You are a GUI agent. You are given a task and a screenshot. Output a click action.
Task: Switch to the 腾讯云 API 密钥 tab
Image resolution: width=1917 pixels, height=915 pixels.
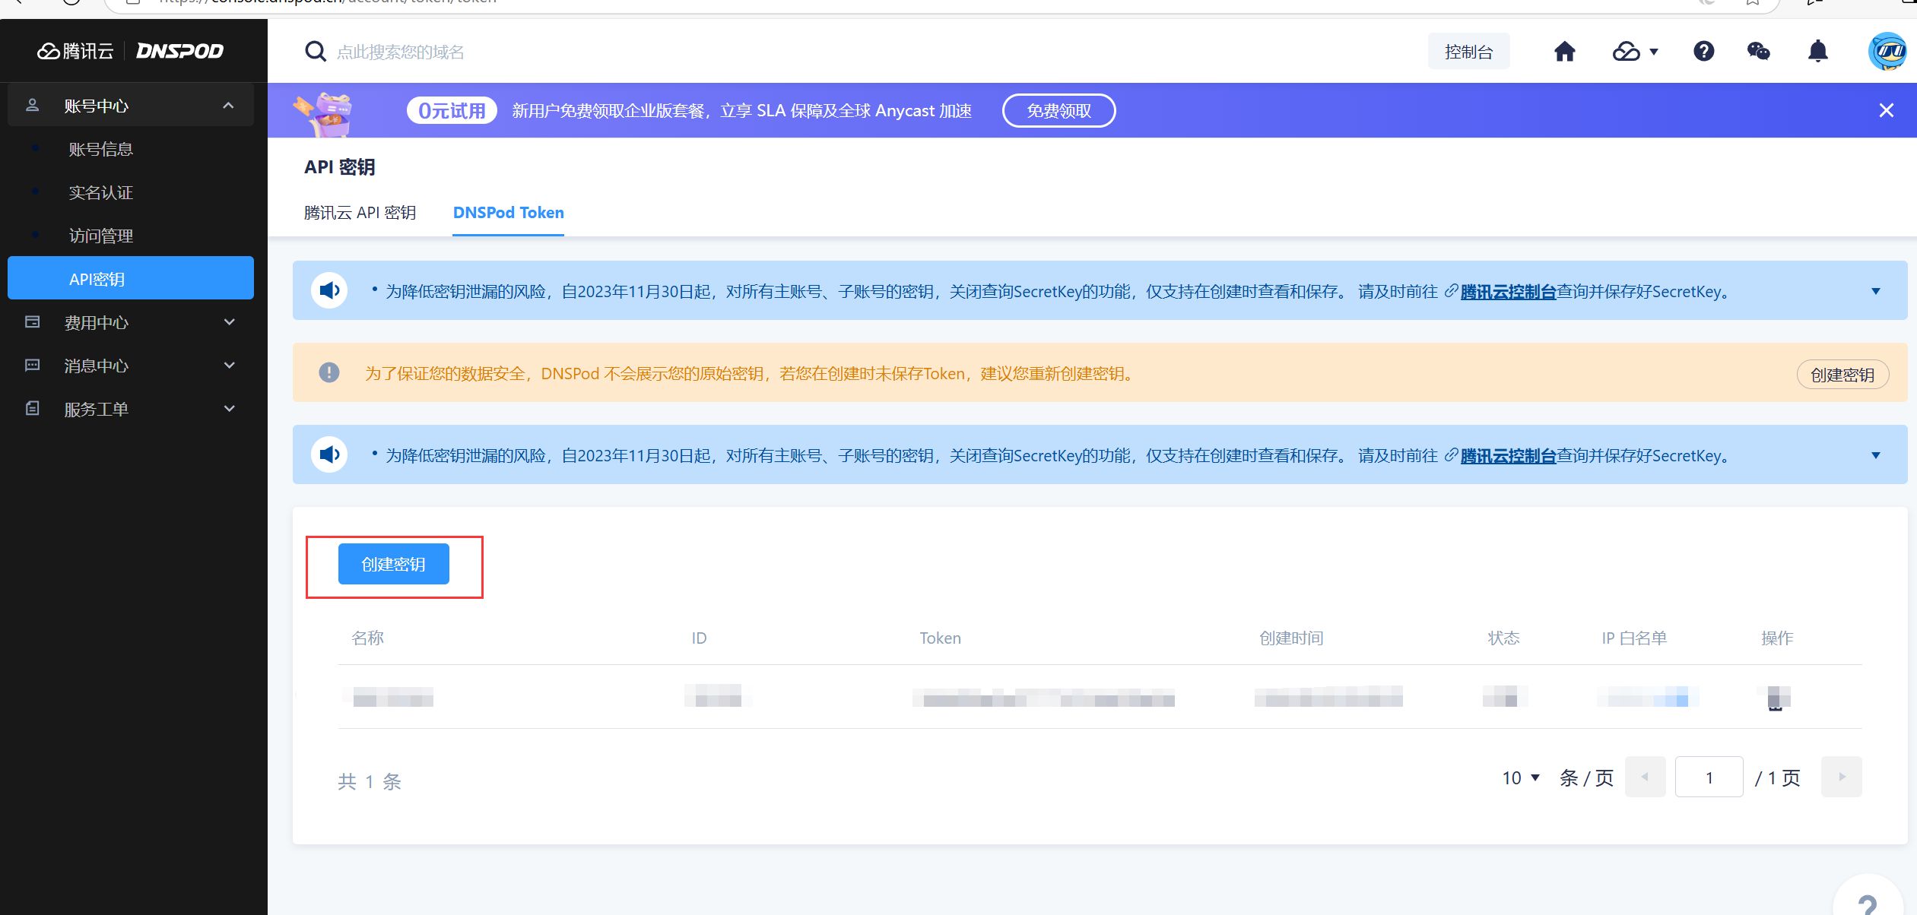coord(360,213)
